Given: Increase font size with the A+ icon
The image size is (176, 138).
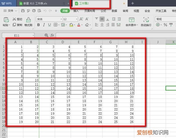Looking at the screenshot, I should click(x=81, y=19).
